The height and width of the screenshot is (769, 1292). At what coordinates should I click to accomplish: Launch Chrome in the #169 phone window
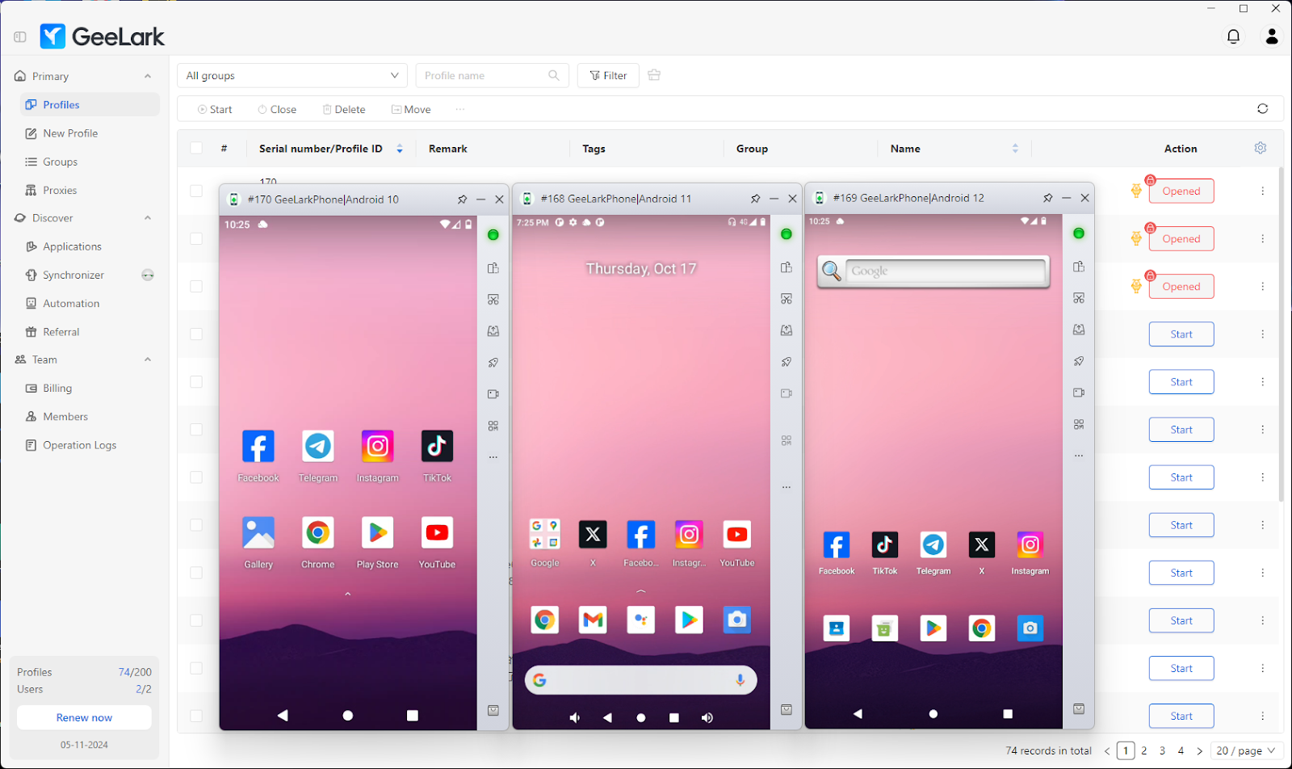tap(982, 628)
